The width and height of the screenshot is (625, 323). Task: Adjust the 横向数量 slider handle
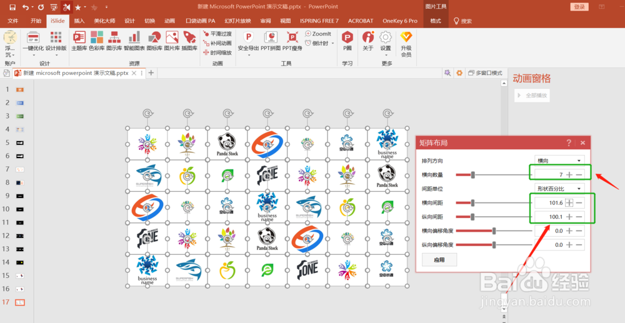point(472,174)
